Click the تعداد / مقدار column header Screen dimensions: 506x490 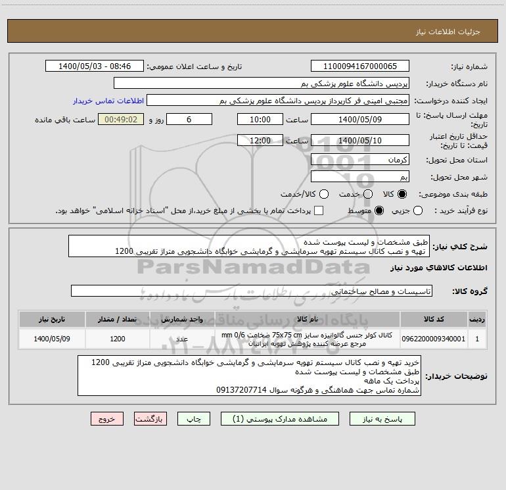click(118, 320)
